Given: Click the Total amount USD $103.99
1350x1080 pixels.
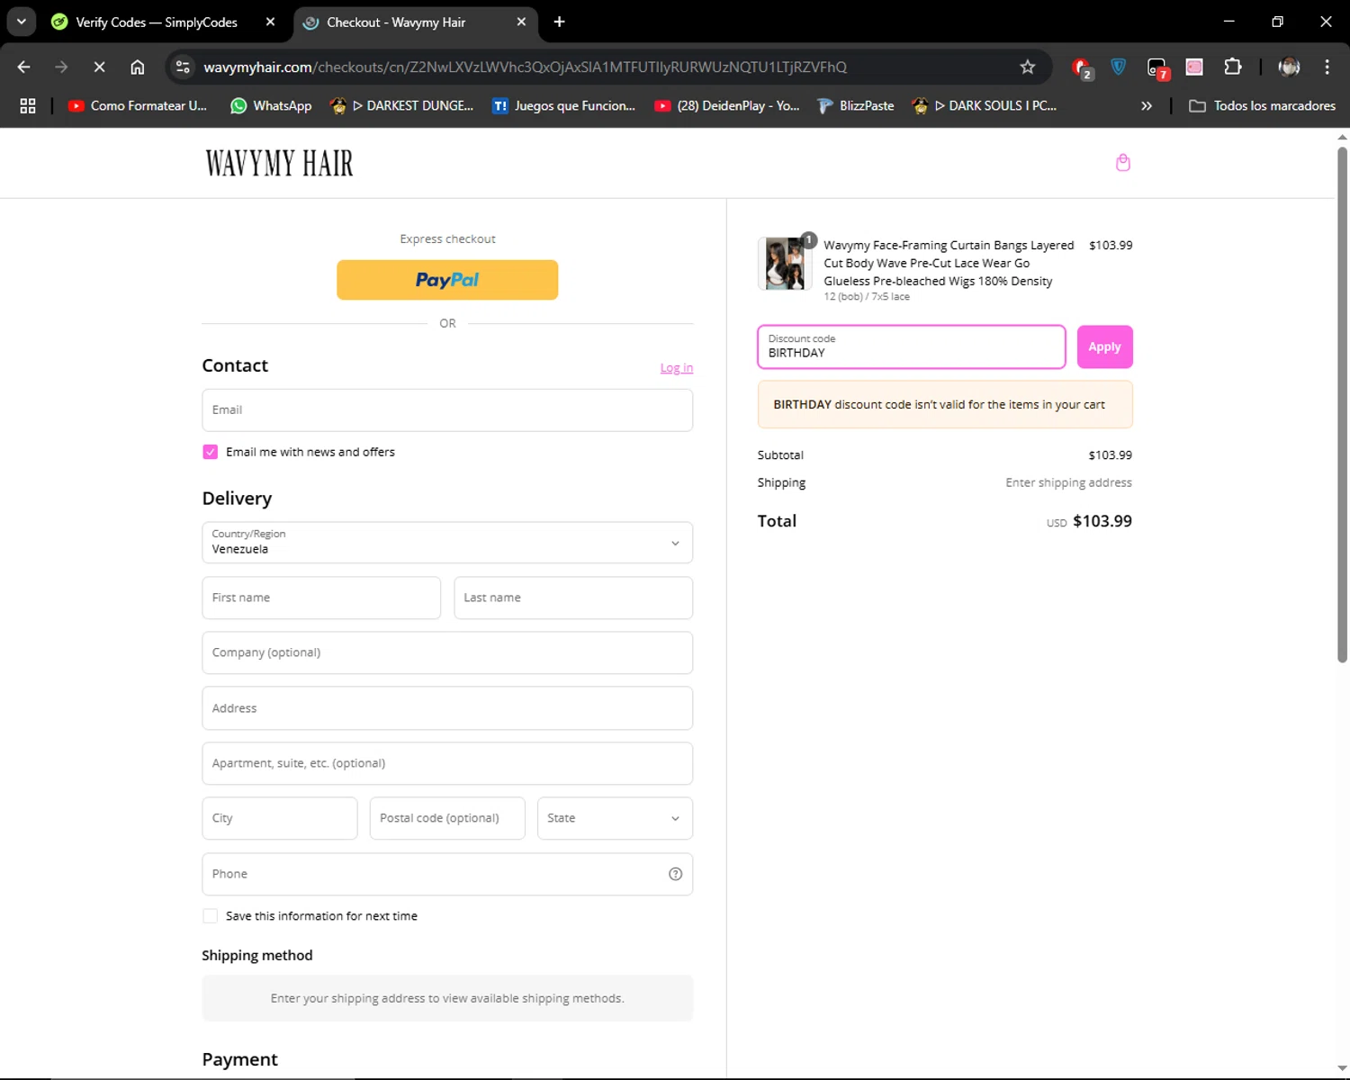Looking at the screenshot, I should point(1089,521).
